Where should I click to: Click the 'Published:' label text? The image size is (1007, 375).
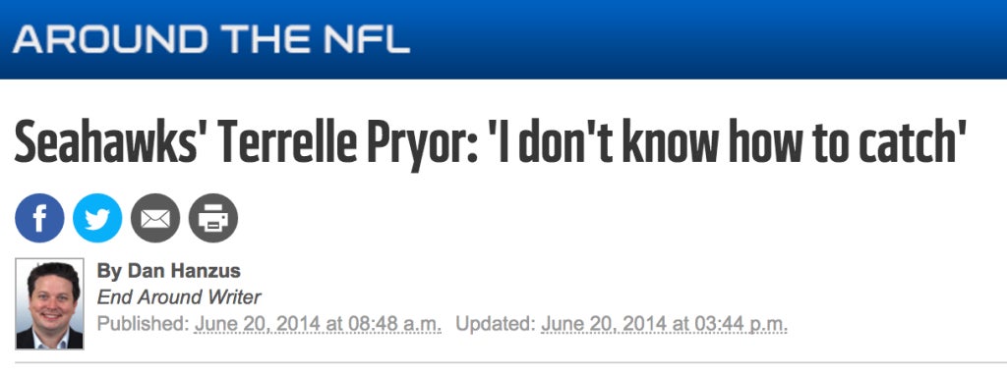(x=144, y=324)
